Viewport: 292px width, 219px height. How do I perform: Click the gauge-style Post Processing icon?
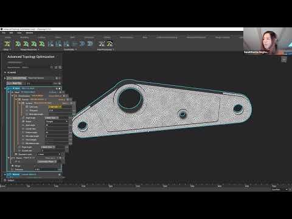[109, 44]
